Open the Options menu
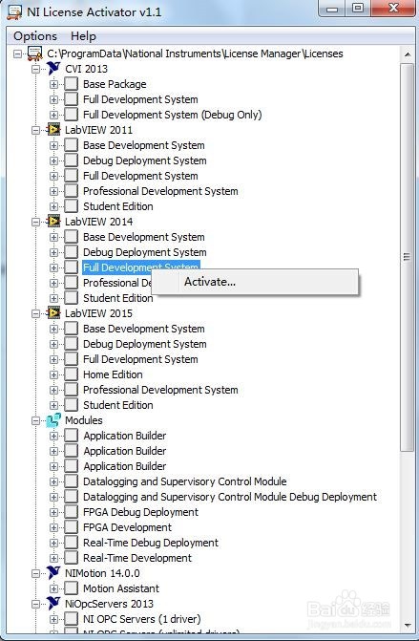Viewport: 419px width, 641px height. pos(35,36)
